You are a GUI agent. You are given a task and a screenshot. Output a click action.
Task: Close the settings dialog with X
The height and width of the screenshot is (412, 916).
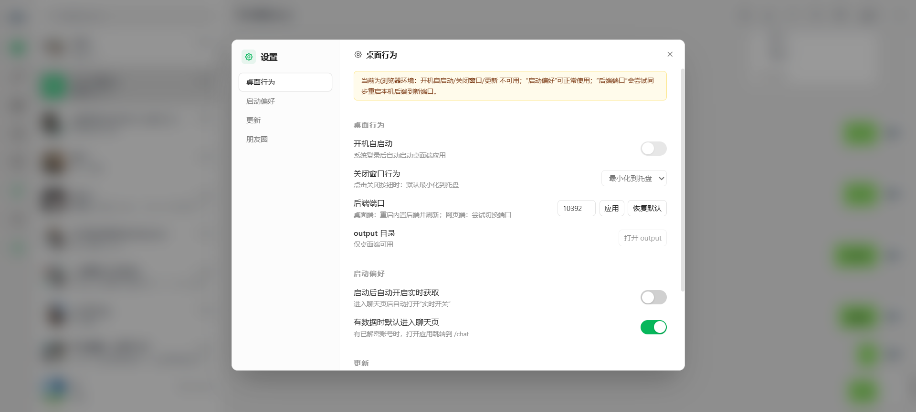click(x=670, y=54)
